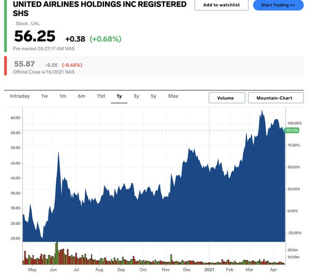The width and height of the screenshot is (312, 275).
Task: Switch to the Intraday tab
Action: tap(20, 96)
